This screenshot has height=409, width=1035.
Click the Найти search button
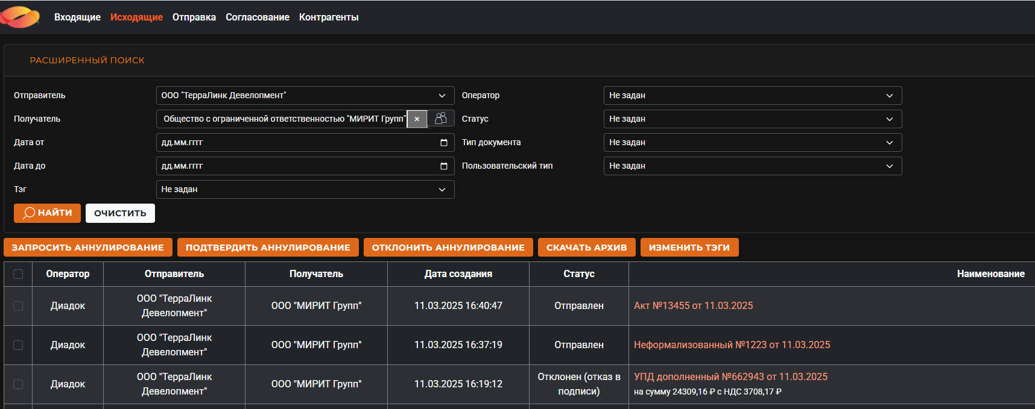point(47,213)
